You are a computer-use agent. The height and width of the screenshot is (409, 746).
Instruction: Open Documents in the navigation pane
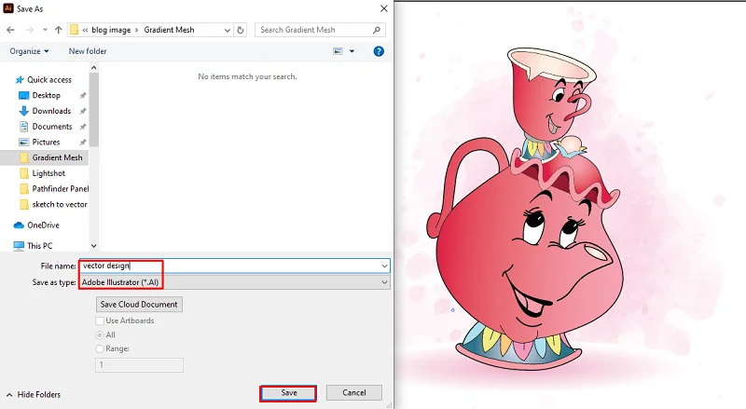tap(52, 127)
